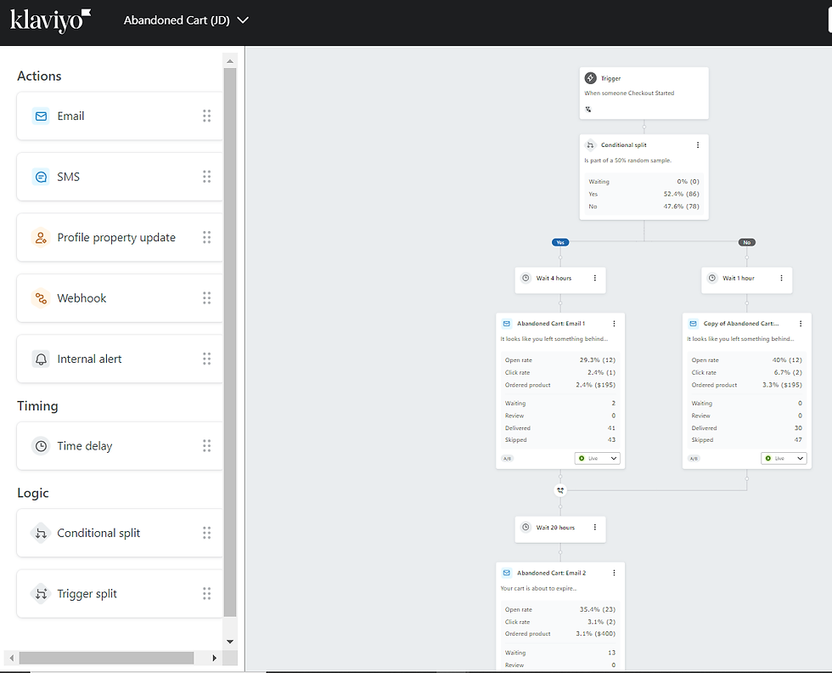Click the email icon on Abandoned Cart: Email 2
The height and width of the screenshot is (673, 832).
(507, 573)
